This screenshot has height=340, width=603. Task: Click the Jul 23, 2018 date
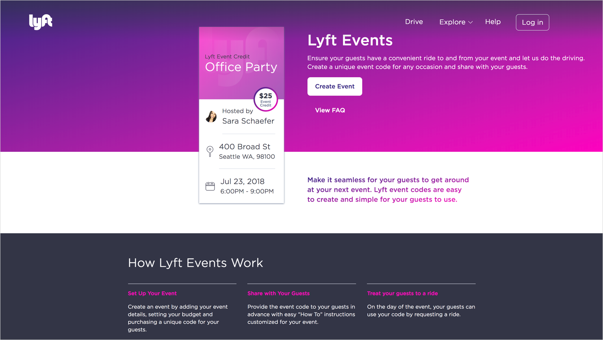(x=242, y=182)
